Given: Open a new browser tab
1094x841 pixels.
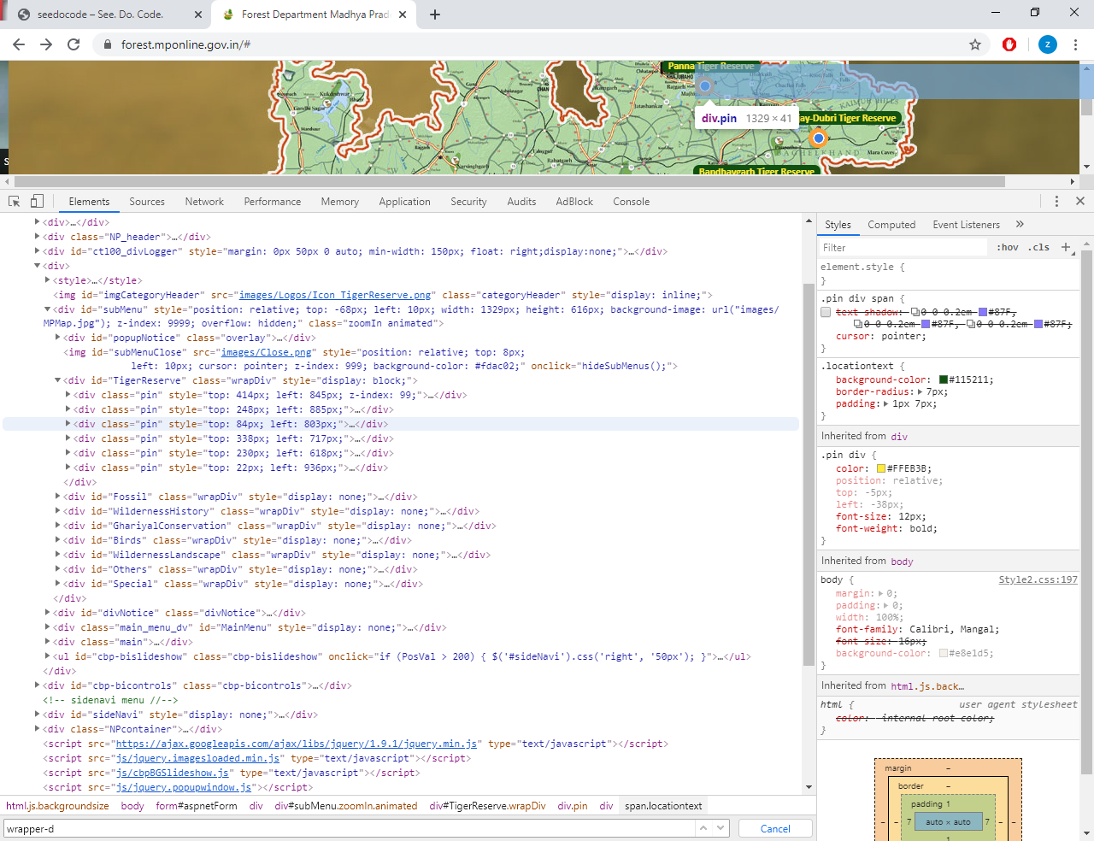Looking at the screenshot, I should (435, 15).
